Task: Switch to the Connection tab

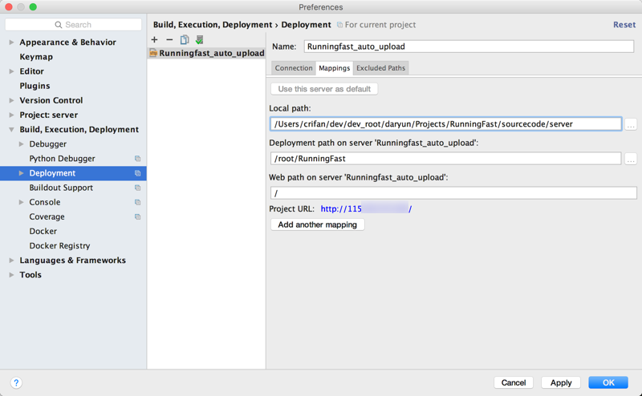Action: pyautogui.click(x=294, y=68)
